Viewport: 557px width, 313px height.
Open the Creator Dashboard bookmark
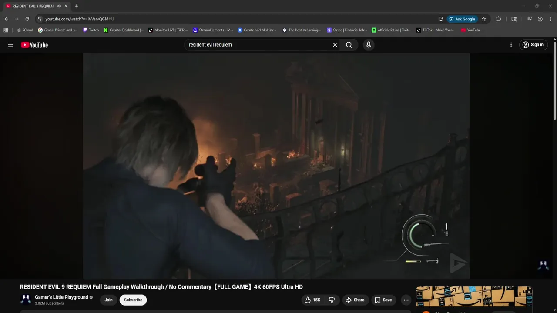(124, 30)
